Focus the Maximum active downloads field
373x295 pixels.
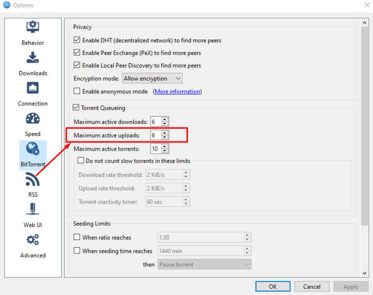point(156,121)
